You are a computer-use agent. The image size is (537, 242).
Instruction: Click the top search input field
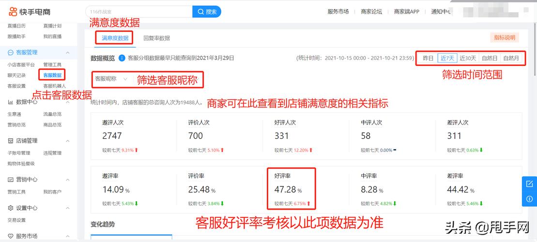(138, 12)
